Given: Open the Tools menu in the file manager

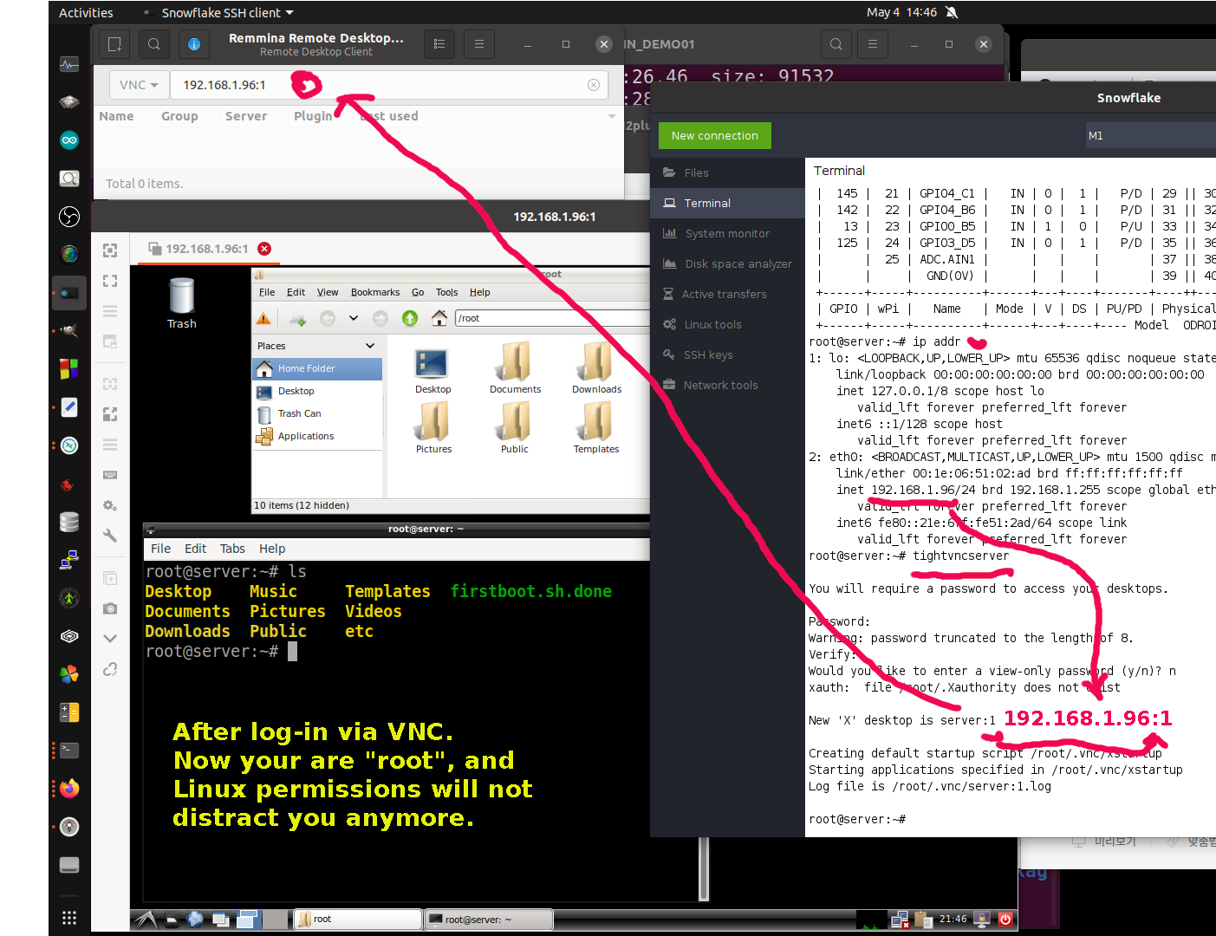Looking at the screenshot, I should click(x=446, y=292).
